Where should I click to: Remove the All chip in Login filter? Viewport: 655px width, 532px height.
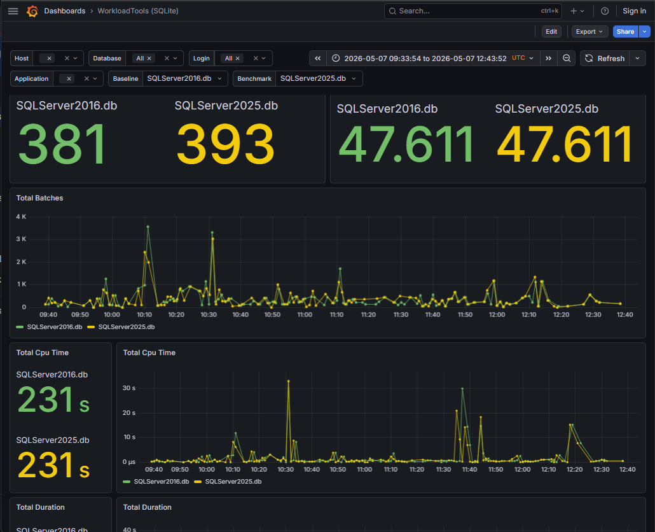click(x=238, y=59)
